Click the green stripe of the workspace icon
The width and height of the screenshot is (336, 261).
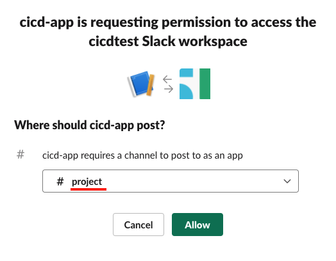pyautogui.click(x=205, y=84)
